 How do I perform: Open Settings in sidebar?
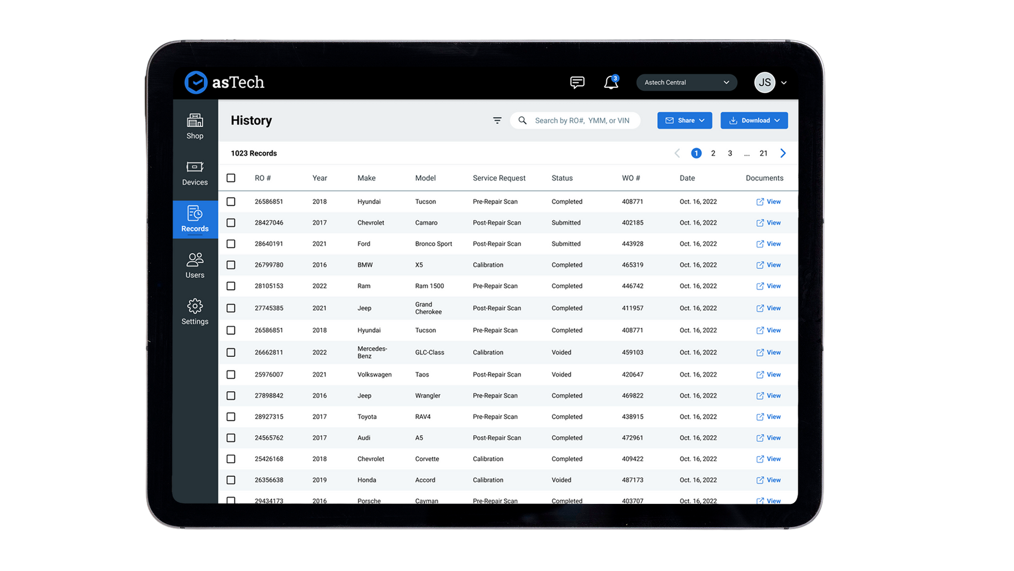pos(195,312)
